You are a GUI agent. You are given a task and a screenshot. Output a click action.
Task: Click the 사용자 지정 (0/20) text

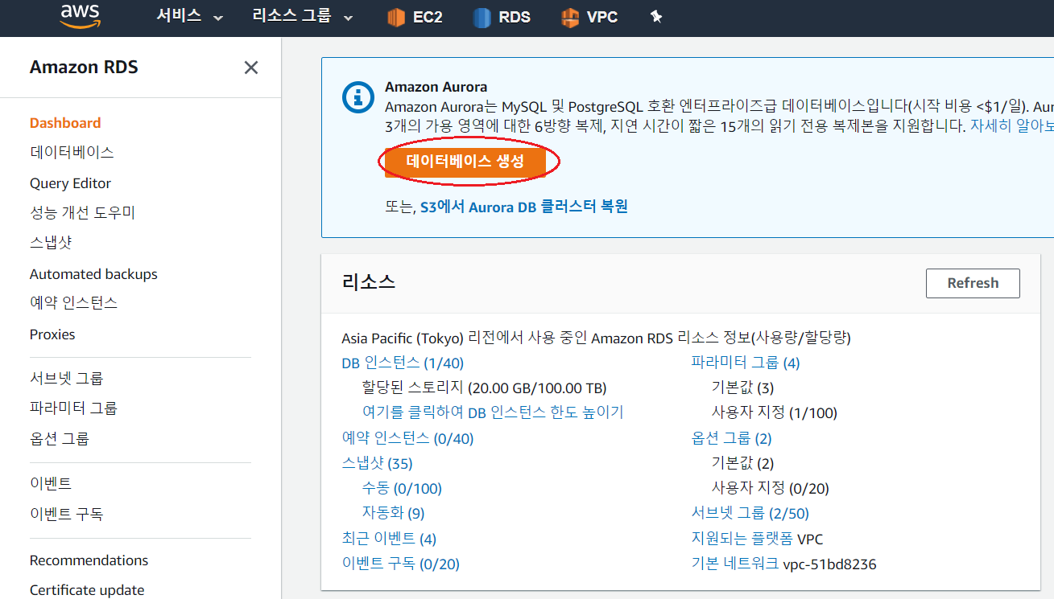tap(771, 488)
